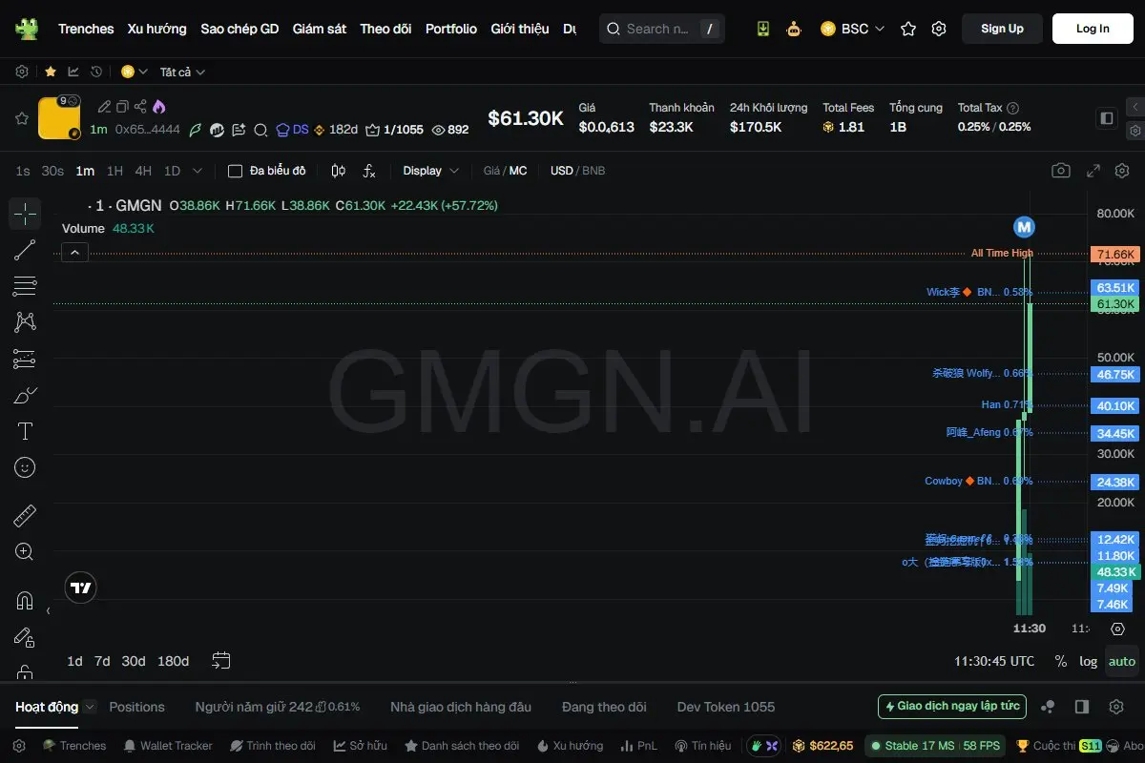Collapse the volume indicator legend arrow
The height and width of the screenshot is (763, 1145).
point(74,253)
